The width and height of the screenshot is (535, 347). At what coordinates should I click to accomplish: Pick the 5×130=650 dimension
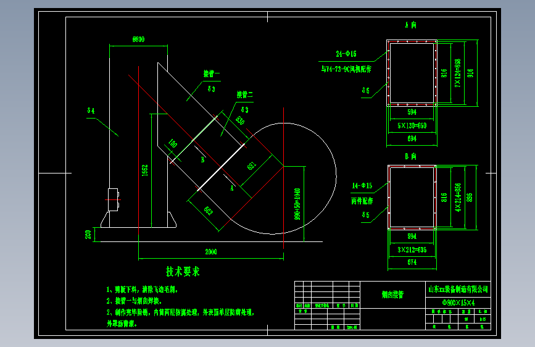point(412,126)
